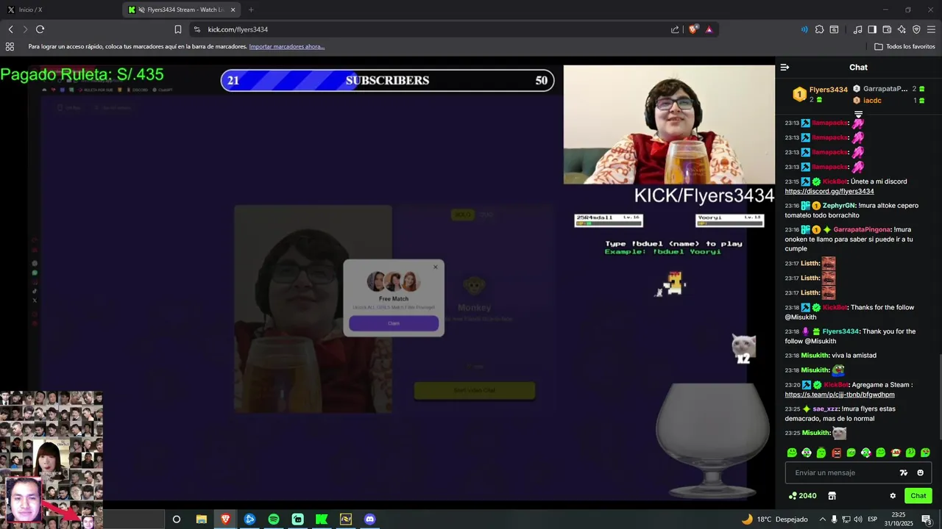
Task: Click the kick.com/flyers3434 address field
Action: [x=434, y=29]
